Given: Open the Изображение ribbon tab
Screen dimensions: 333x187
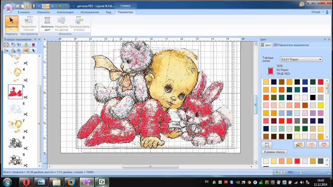Looking at the screenshot, I should 90,12.
